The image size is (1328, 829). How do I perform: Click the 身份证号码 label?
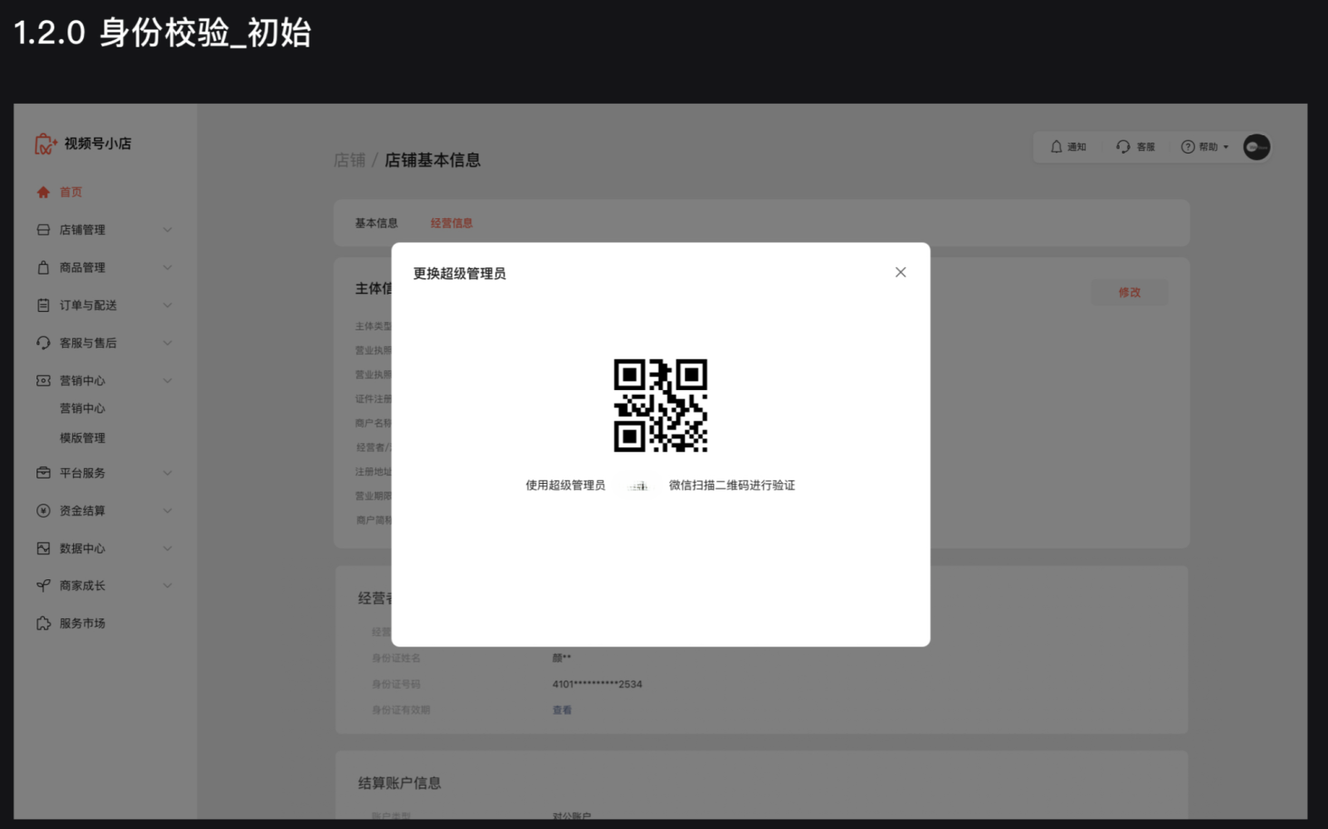pyautogui.click(x=396, y=685)
